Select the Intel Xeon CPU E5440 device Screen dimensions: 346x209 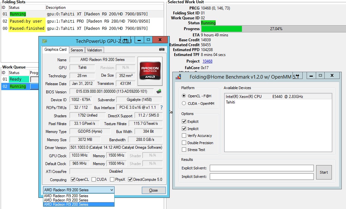[x=278, y=96]
